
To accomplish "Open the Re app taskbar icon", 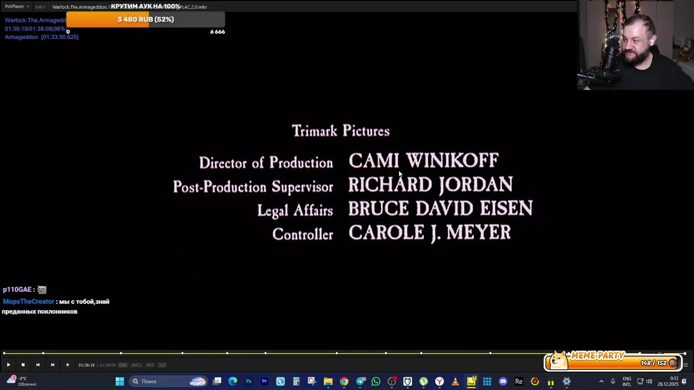I will [x=519, y=381].
